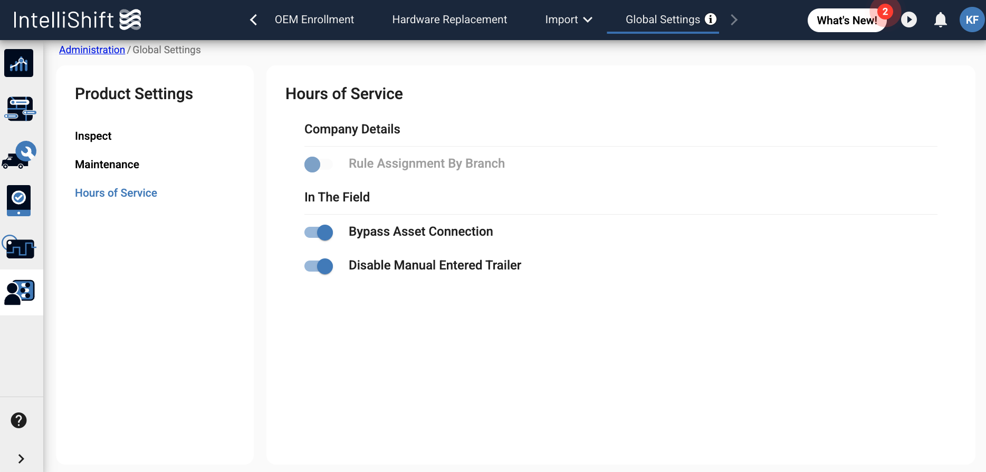Viewport: 986px width, 472px height.
Task: Open the notifications bell
Action: [941, 20]
